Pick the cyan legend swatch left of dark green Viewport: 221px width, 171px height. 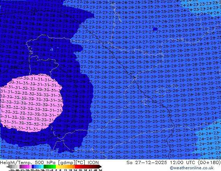pos(42,166)
